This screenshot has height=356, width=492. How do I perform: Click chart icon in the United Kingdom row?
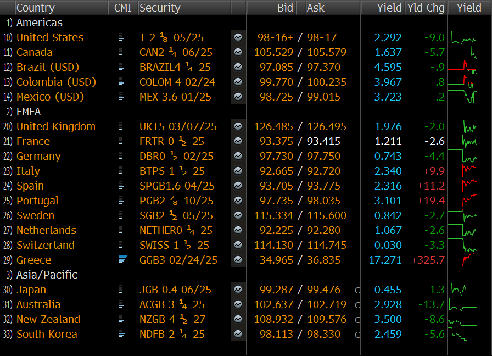pyautogui.click(x=238, y=126)
